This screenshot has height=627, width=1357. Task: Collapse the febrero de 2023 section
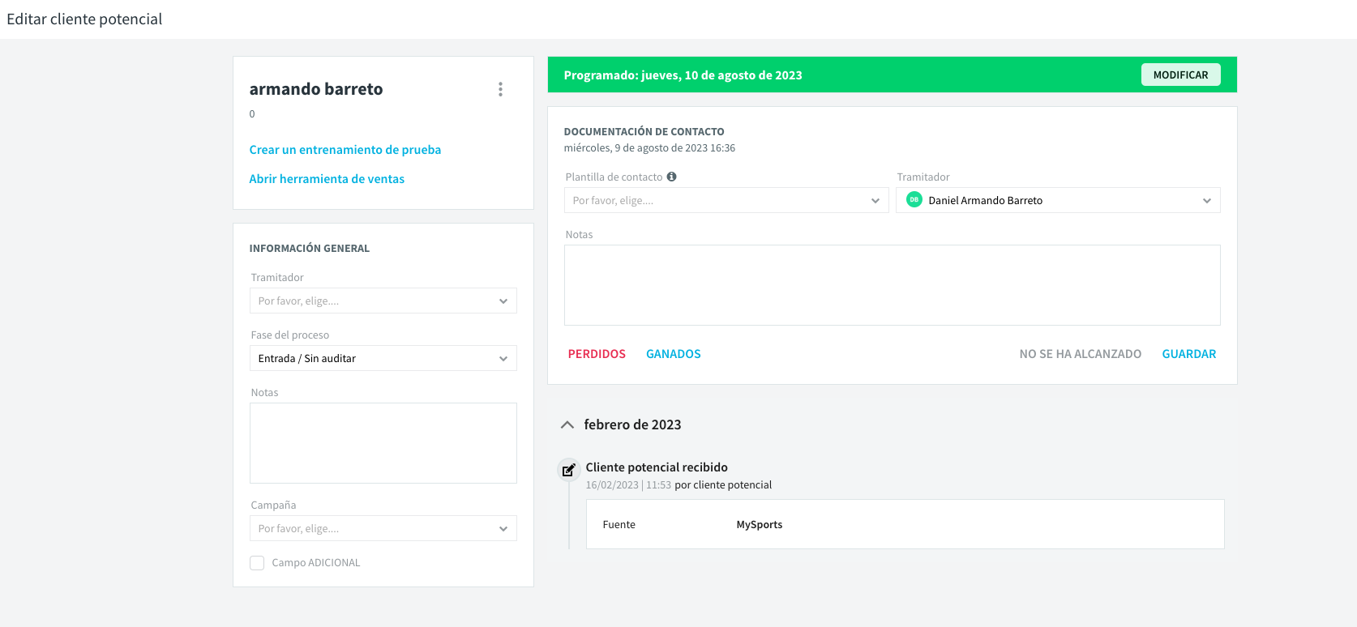pyautogui.click(x=567, y=424)
